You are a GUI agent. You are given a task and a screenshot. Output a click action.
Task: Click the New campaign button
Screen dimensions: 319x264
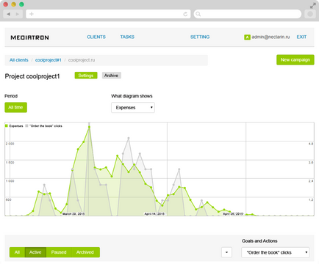click(x=295, y=60)
